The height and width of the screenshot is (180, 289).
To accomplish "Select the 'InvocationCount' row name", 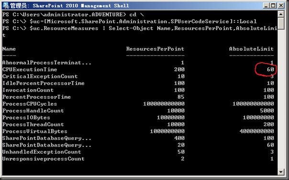I will (28, 90).
